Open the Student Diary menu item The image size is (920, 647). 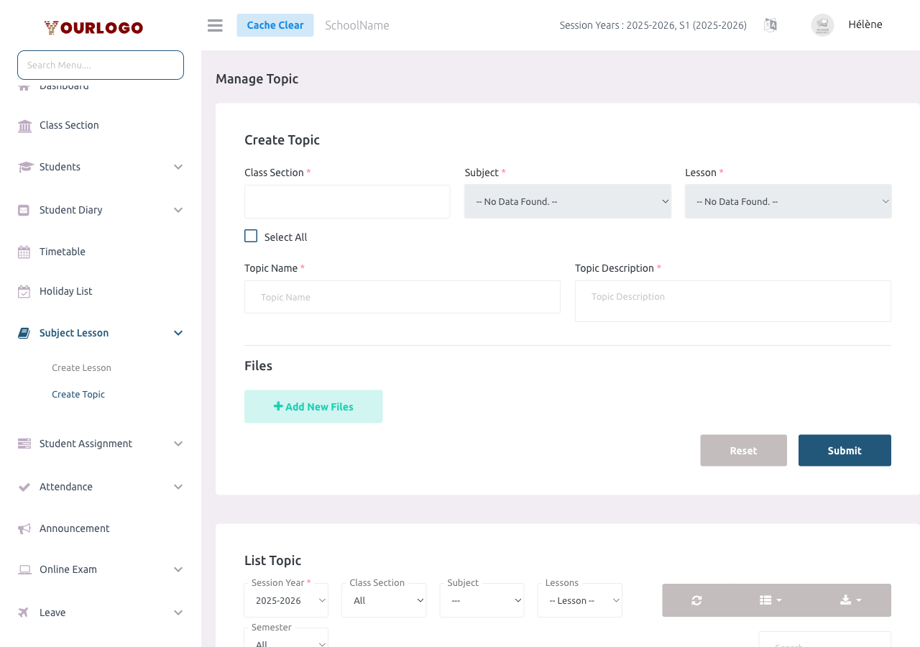pos(70,209)
